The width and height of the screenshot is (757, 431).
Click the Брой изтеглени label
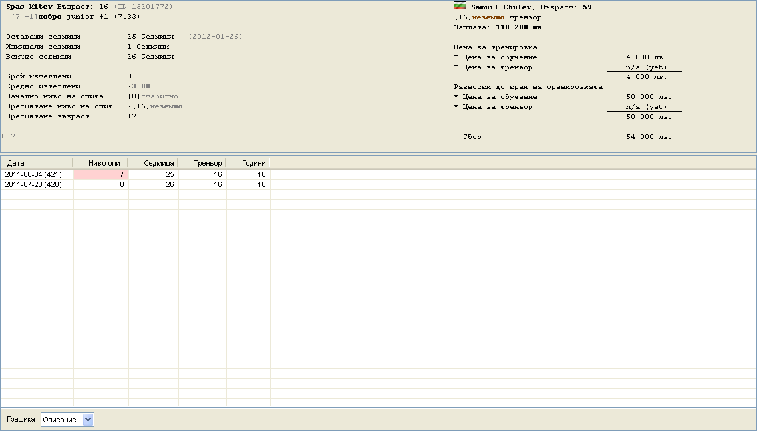39,76
